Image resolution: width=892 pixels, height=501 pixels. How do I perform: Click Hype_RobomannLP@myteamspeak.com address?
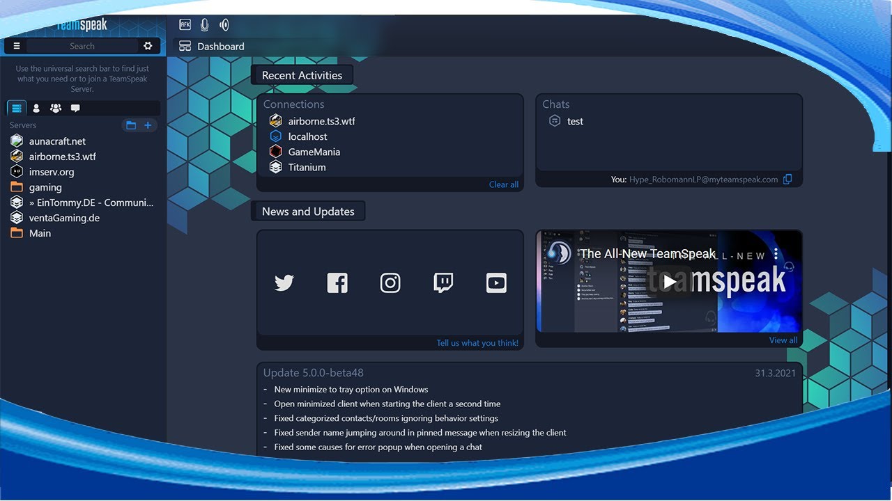[x=704, y=180]
